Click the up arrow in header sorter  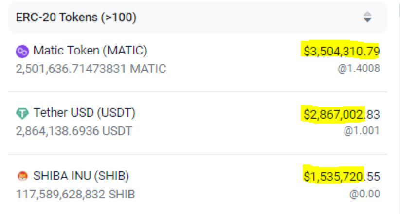point(367,13)
